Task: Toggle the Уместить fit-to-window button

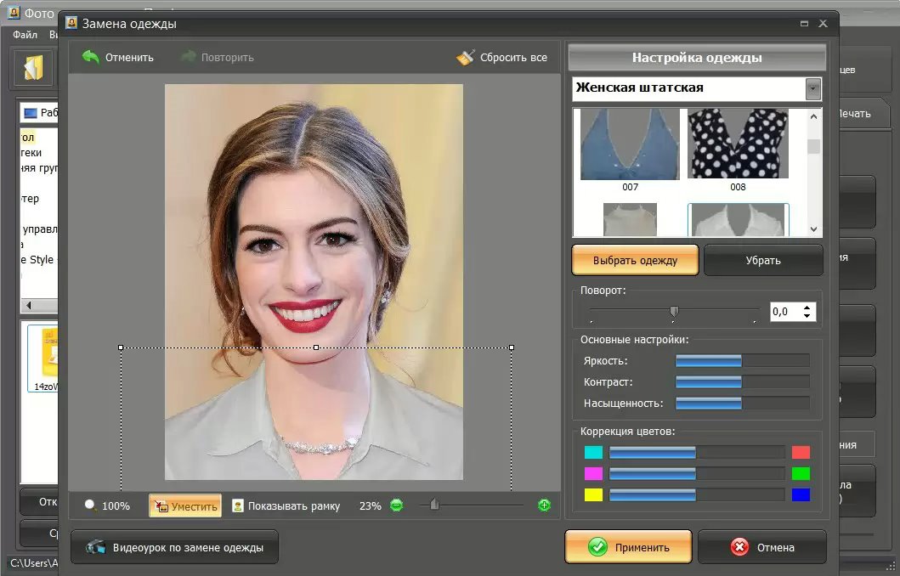Action: (x=185, y=505)
